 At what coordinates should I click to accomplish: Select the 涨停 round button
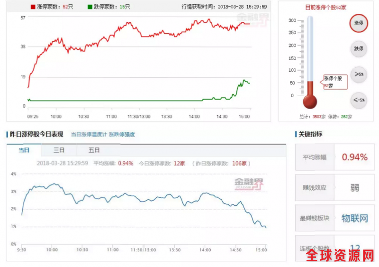point(359,24)
